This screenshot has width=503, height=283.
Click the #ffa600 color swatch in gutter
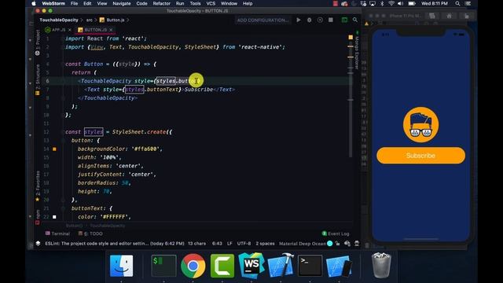tap(54, 149)
